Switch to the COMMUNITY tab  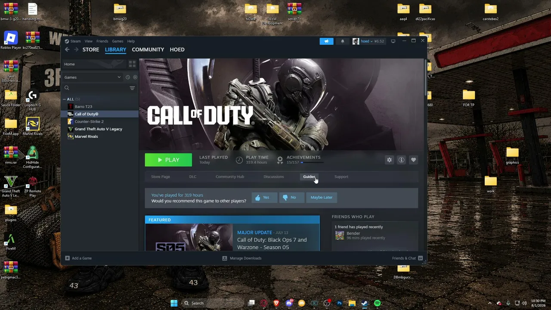point(148,50)
